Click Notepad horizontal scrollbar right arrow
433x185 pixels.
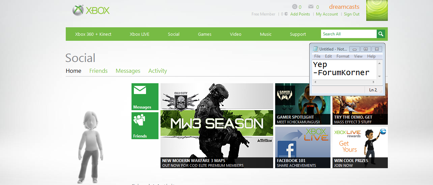click(x=374, y=82)
